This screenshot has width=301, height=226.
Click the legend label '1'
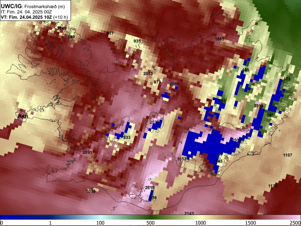tap(50, 223)
